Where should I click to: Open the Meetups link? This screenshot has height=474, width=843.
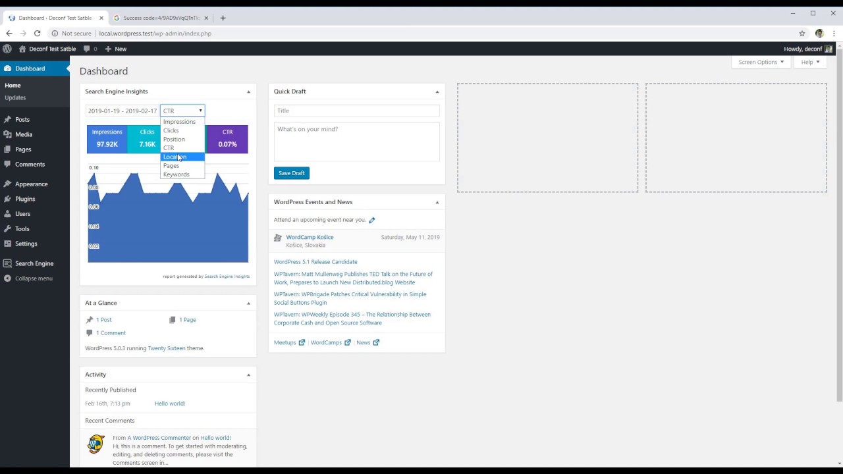[289, 342]
